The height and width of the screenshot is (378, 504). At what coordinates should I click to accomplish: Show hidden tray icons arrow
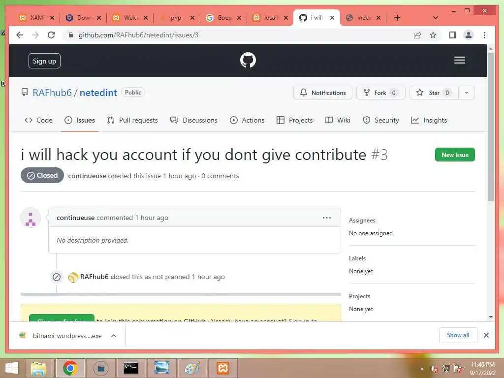pyautogui.click(x=422, y=369)
